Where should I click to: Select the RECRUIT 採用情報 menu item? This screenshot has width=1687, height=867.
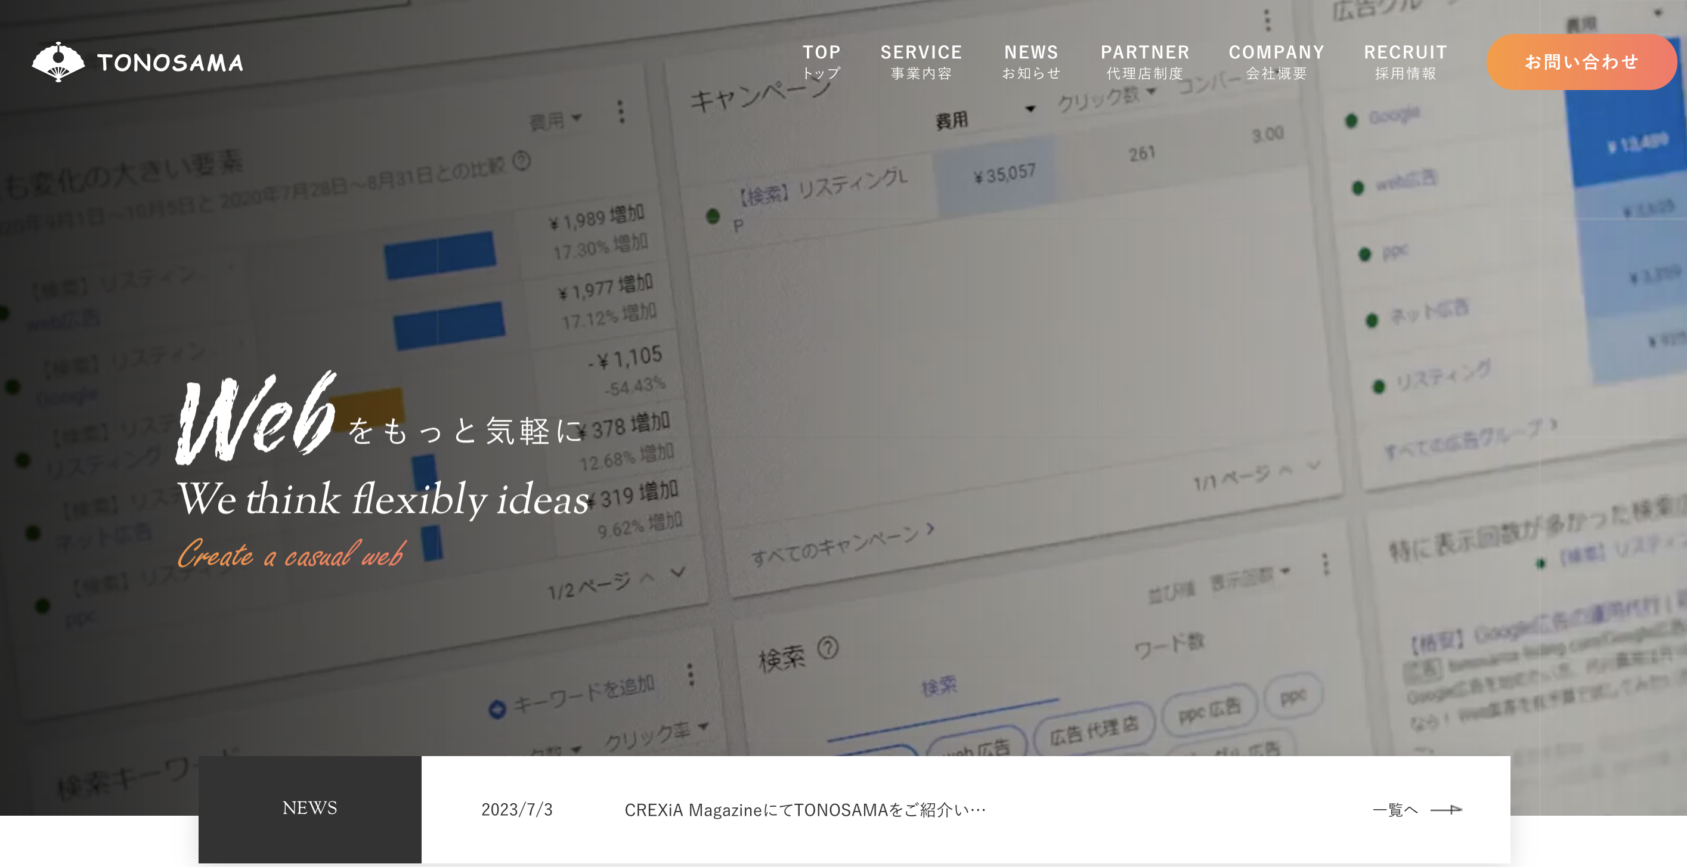[1405, 61]
